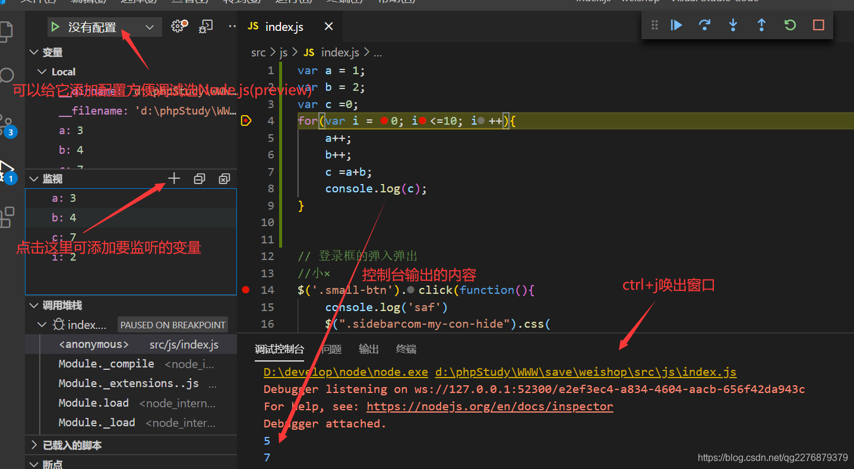The height and width of the screenshot is (469, 854).
Task: Toggle the current breakpoint arrow on line 4
Action: tap(246, 121)
